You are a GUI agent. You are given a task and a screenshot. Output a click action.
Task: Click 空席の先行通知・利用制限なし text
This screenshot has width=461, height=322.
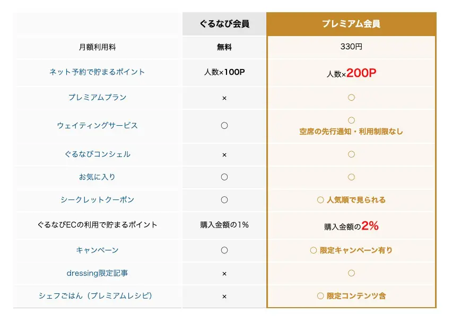pyautogui.click(x=351, y=132)
